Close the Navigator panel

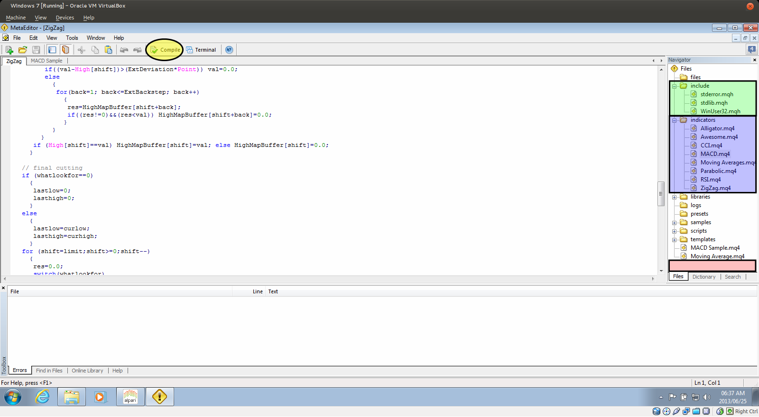point(754,60)
